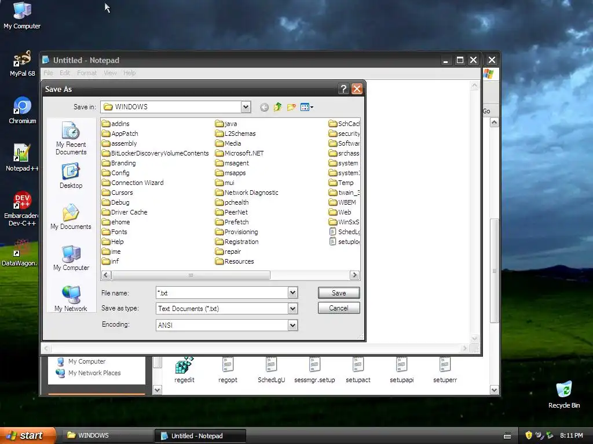The image size is (593, 444).
Task: Click in the File name input field
Action: (x=222, y=293)
